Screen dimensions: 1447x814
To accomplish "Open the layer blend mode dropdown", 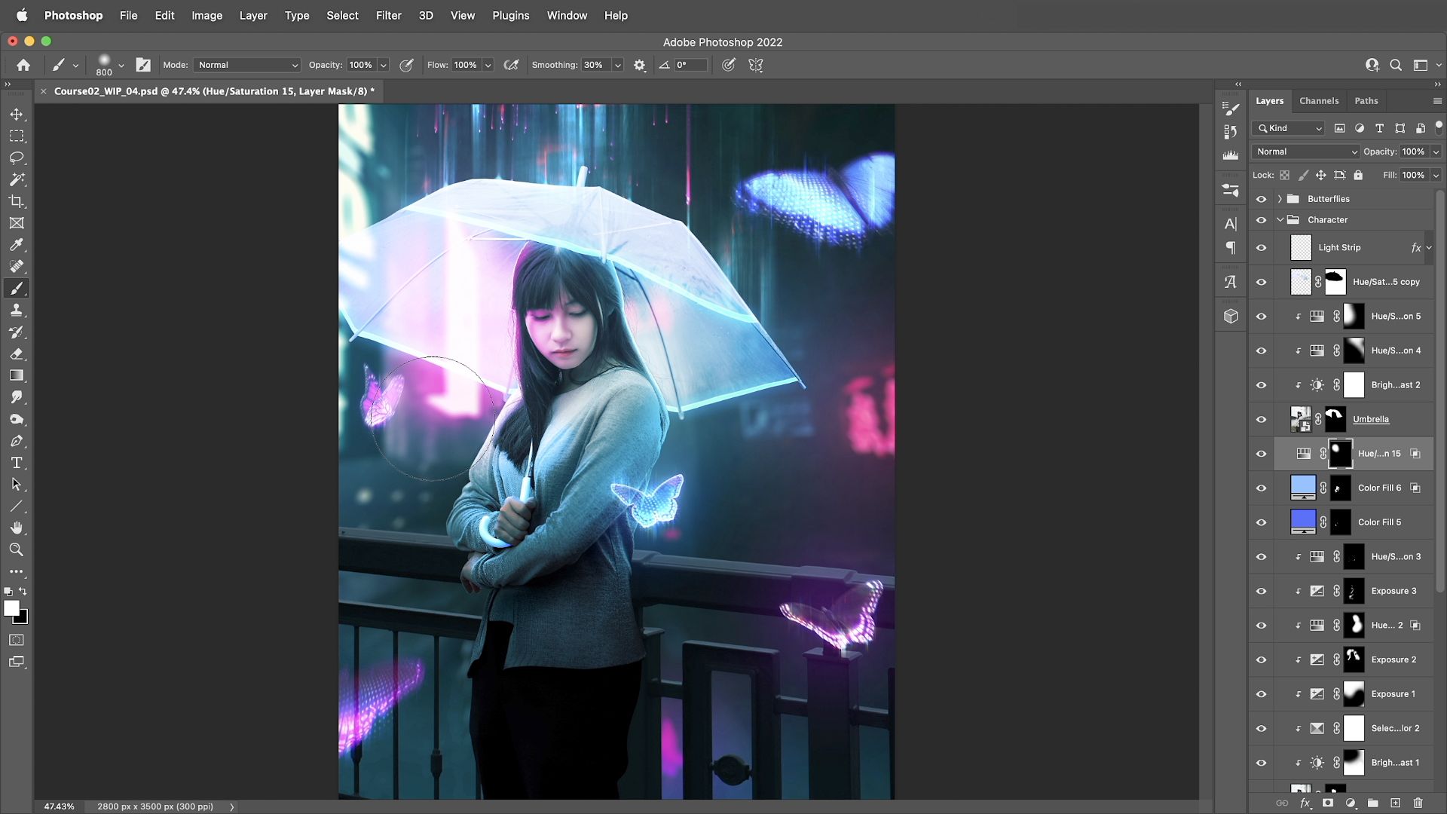I will [1305, 151].
